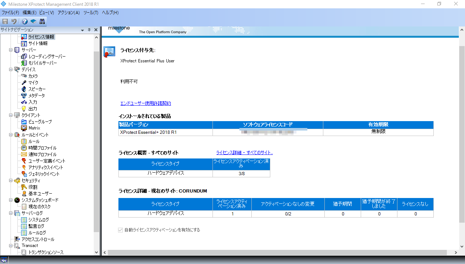Collapse the サーバーログ tree node
Image resolution: width=465 pixels, height=264 pixels.
coord(11,213)
